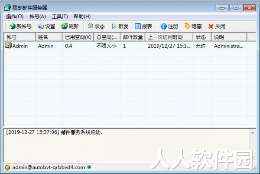Sort by the 状态 column header
This screenshot has height=174, width=260.
click(202, 37)
